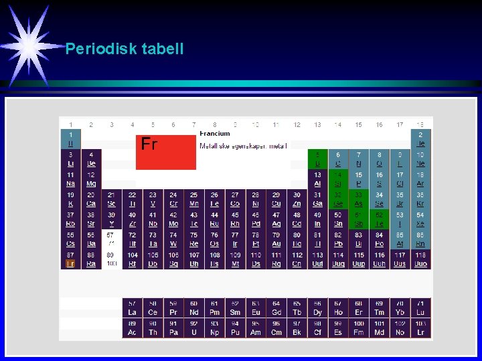Select the Silver cell Ag
482x361 pixels.
tap(276, 219)
